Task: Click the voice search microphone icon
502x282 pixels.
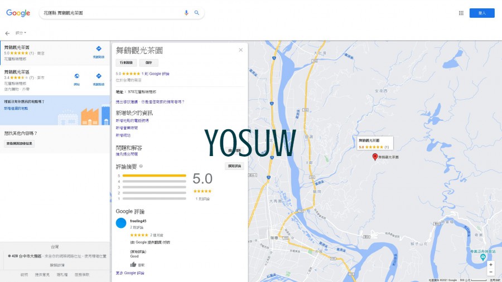Action: pyautogui.click(x=186, y=13)
